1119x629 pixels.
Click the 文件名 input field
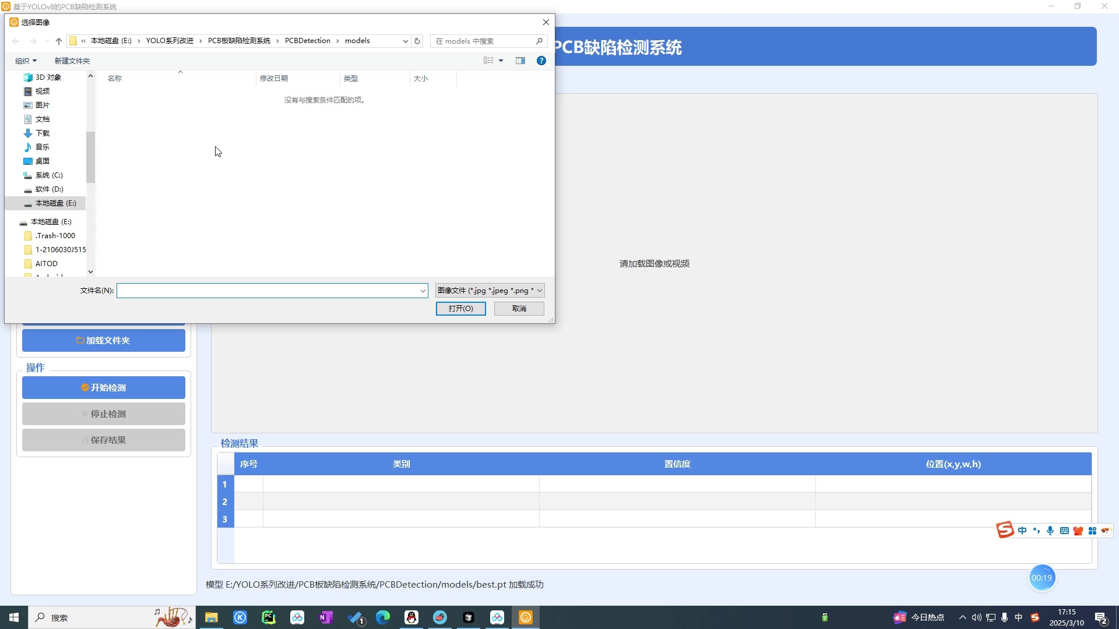[268, 290]
